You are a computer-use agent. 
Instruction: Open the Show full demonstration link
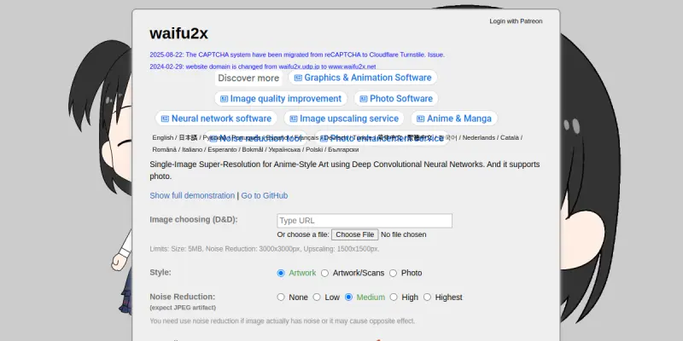tap(192, 196)
